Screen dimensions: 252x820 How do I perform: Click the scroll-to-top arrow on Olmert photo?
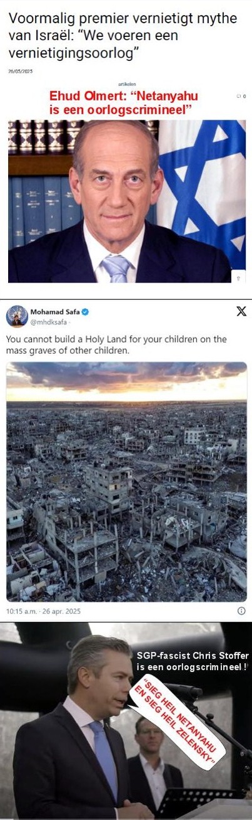click(238, 277)
